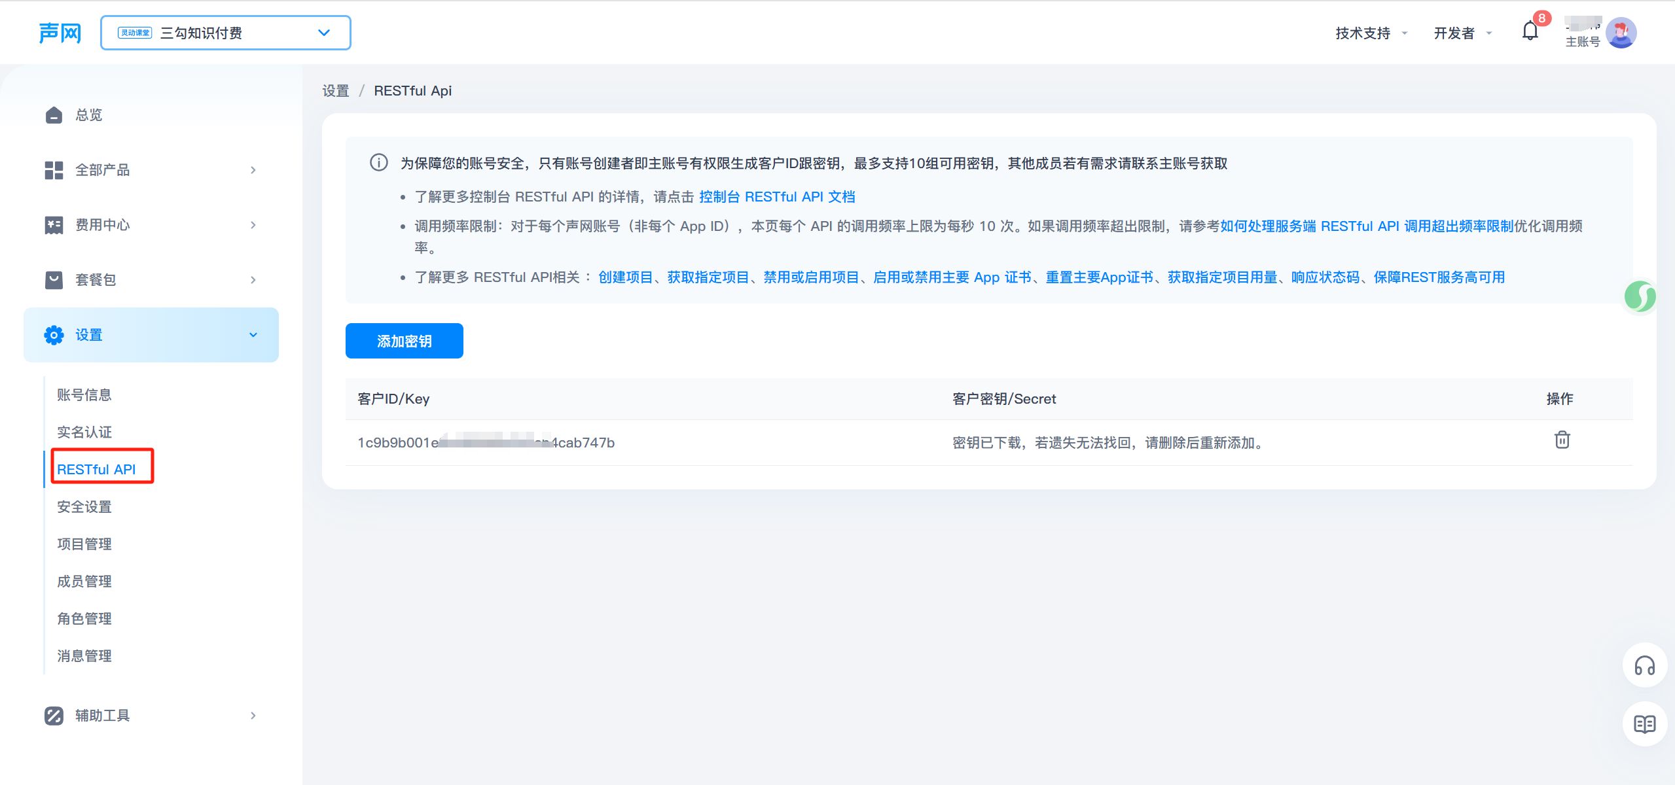
Task: Open 总览 overview in sidebar
Action: (x=88, y=115)
